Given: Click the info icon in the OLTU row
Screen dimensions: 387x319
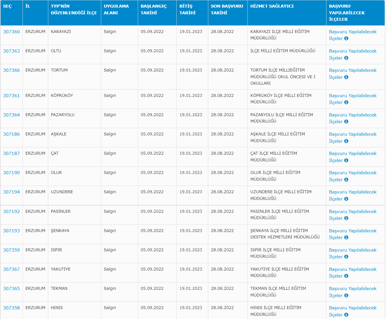Looking at the screenshot, I should click(x=346, y=58).
